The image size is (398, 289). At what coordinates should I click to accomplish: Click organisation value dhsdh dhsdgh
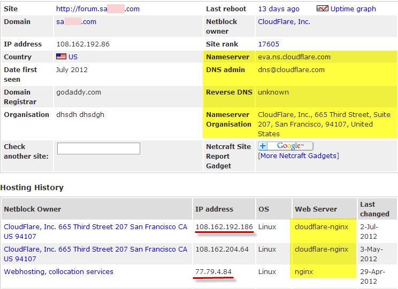(x=80, y=115)
